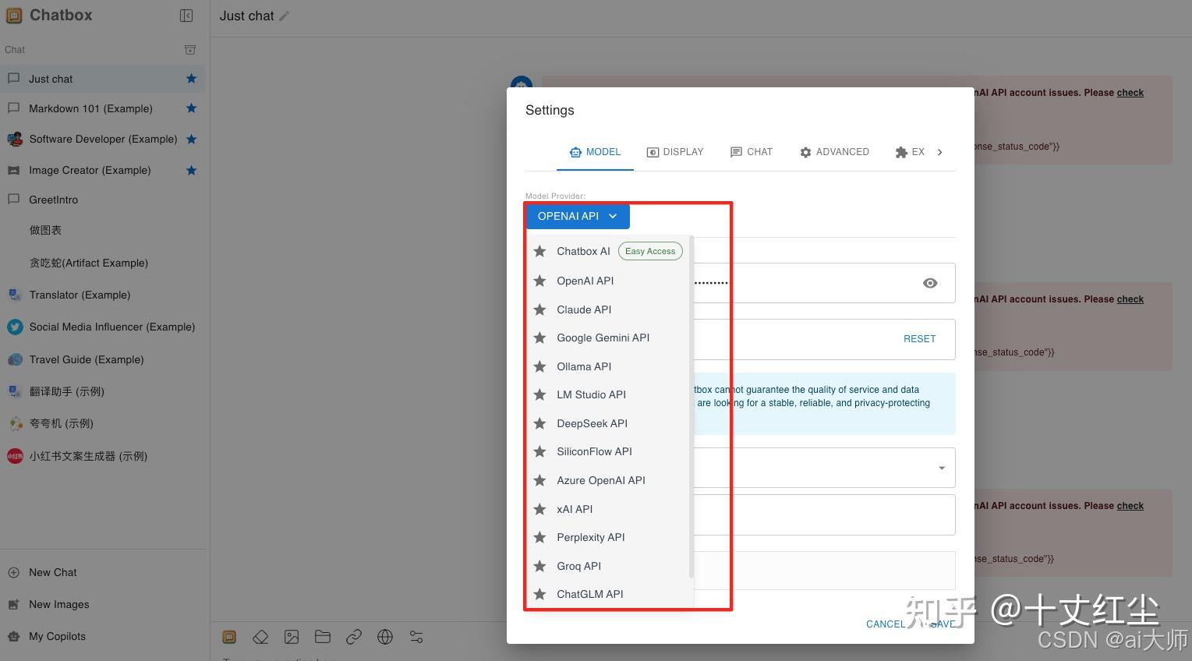Select Groq API from the provider list

click(x=609, y=566)
